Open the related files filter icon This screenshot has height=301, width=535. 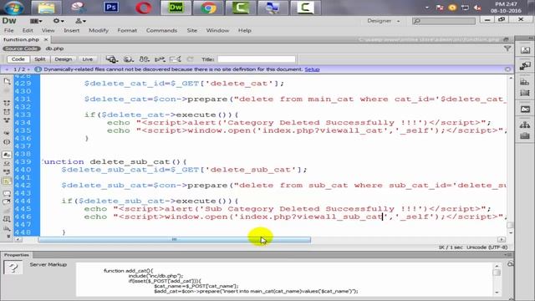507,48
